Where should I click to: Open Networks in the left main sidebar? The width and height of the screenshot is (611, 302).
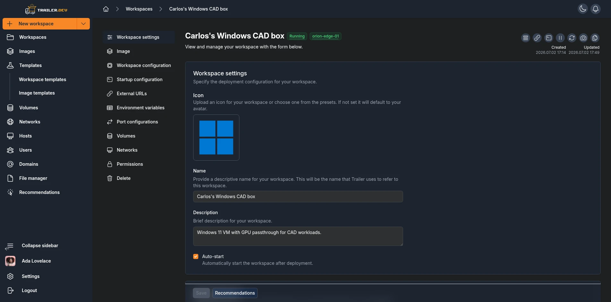pyautogui.click(x=46, y=122)
